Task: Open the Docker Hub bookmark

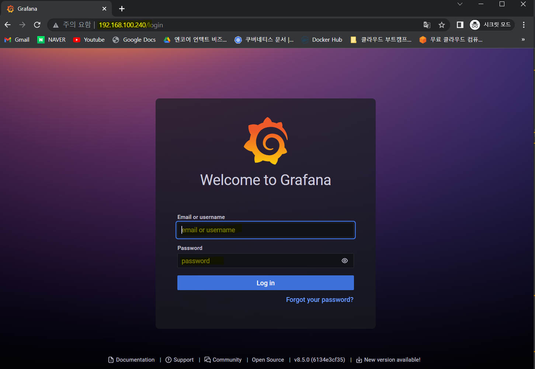Action: click(322, 40)
